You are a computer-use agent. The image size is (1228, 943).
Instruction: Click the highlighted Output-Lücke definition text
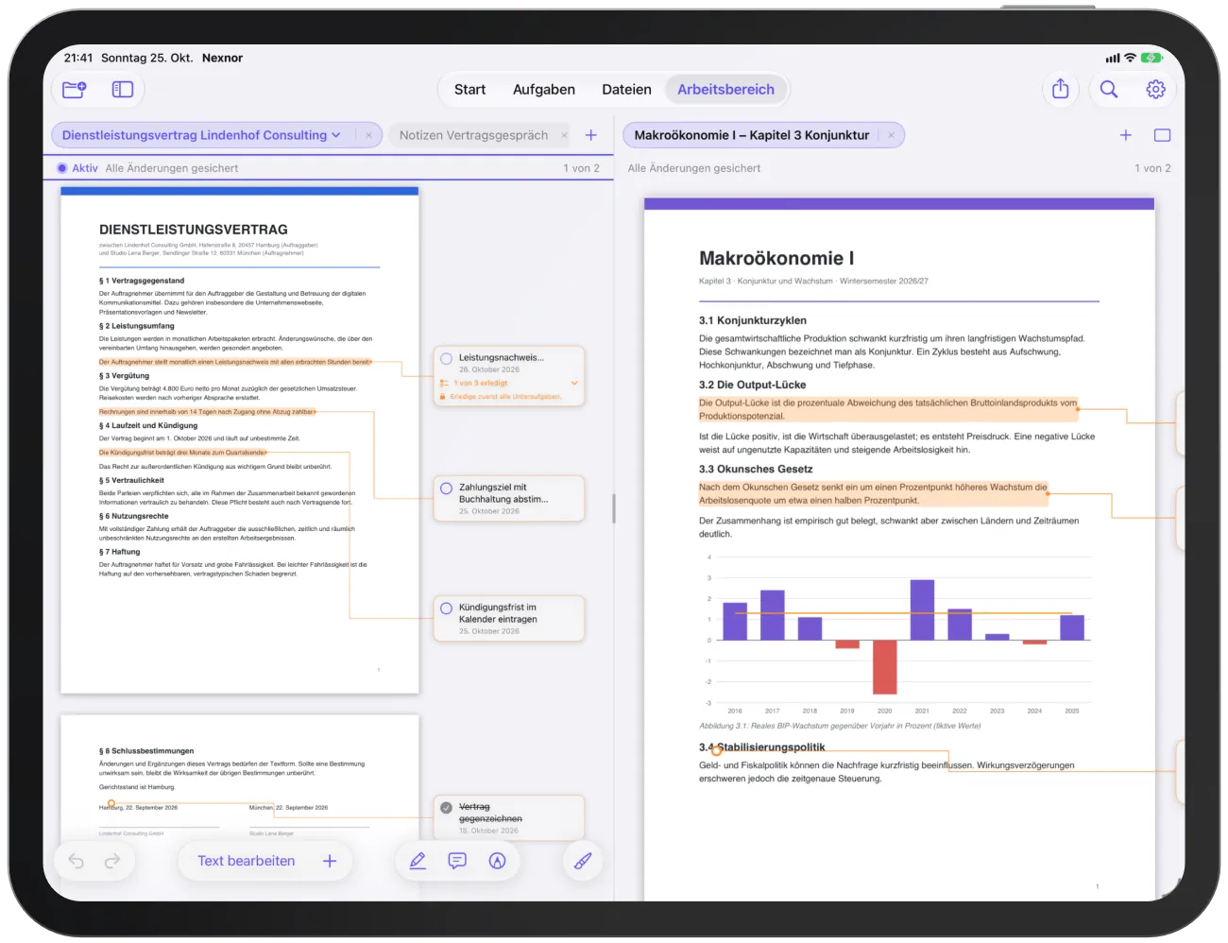(888, 409)
